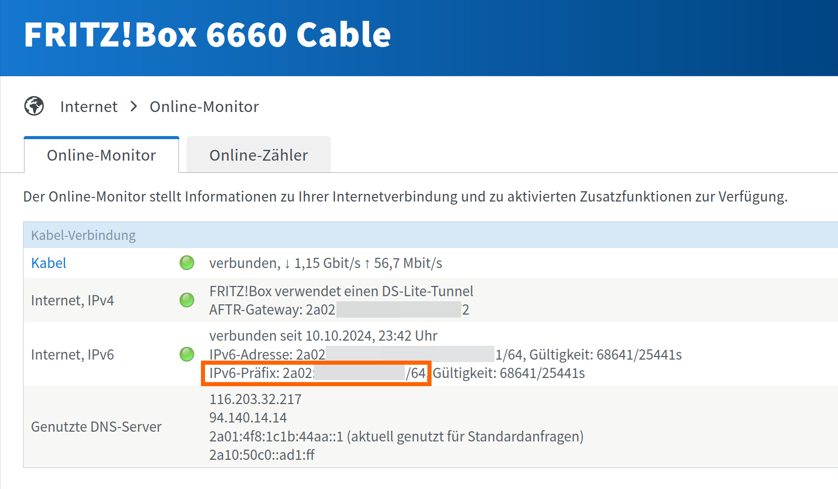Click the globe Internet icon
838x489 pixels.
click(34, 106)
